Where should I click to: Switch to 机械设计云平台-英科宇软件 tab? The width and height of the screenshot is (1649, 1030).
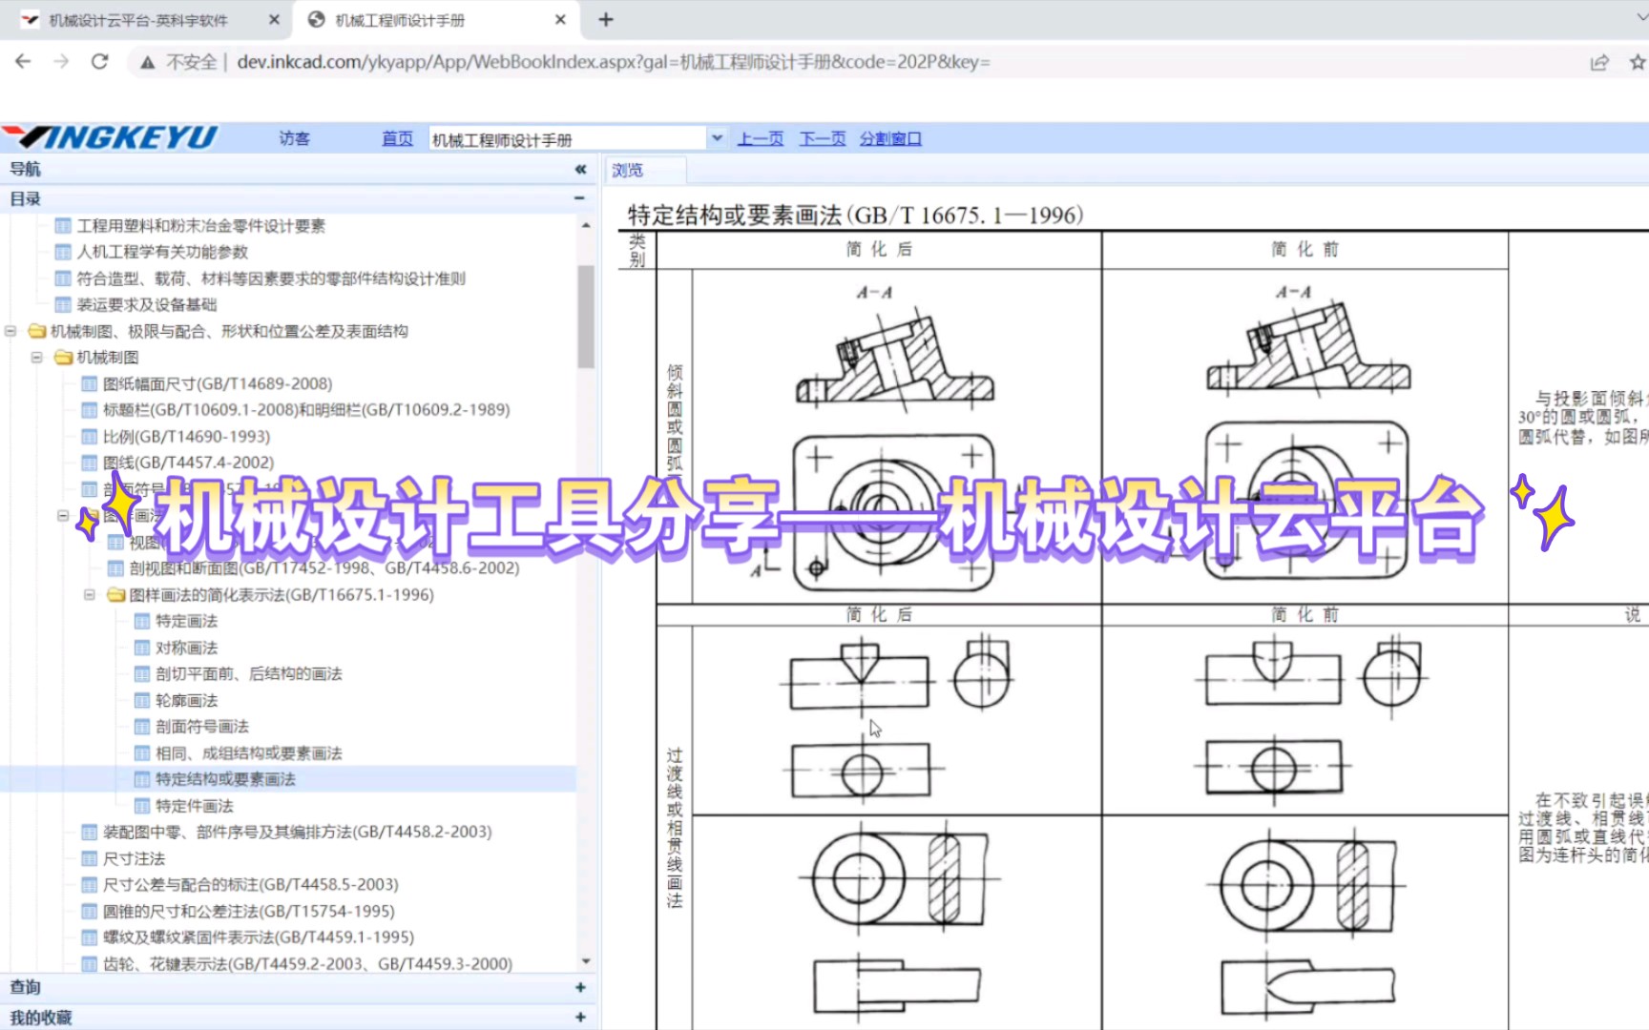138,20
